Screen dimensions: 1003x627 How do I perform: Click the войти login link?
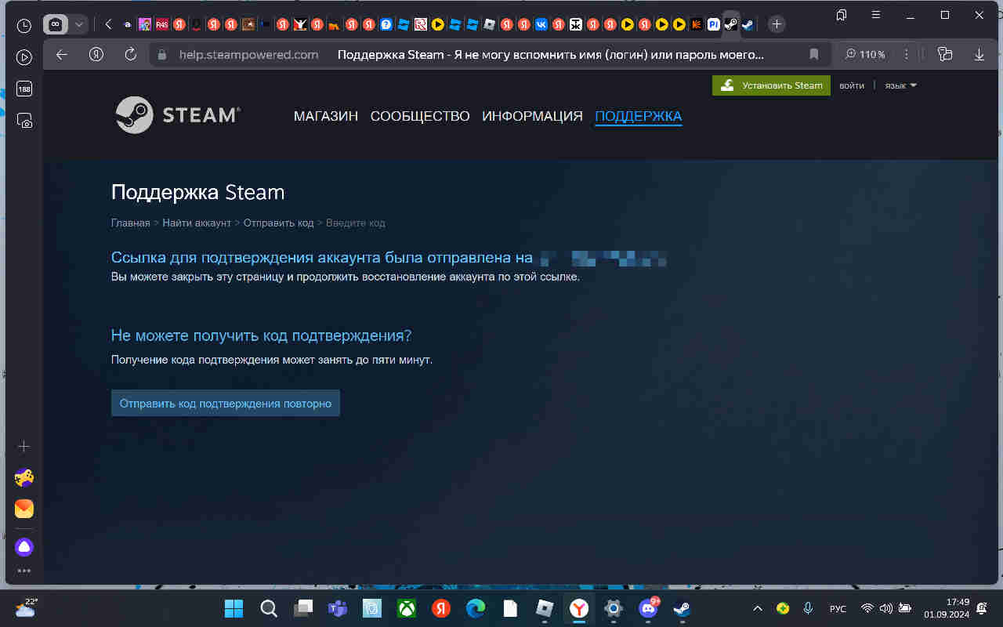(x=852, y=85)
